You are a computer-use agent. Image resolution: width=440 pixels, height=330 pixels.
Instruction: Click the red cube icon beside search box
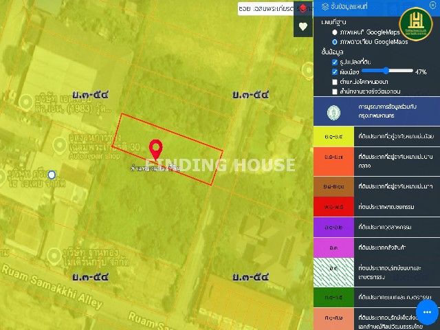tap(302, 8)
